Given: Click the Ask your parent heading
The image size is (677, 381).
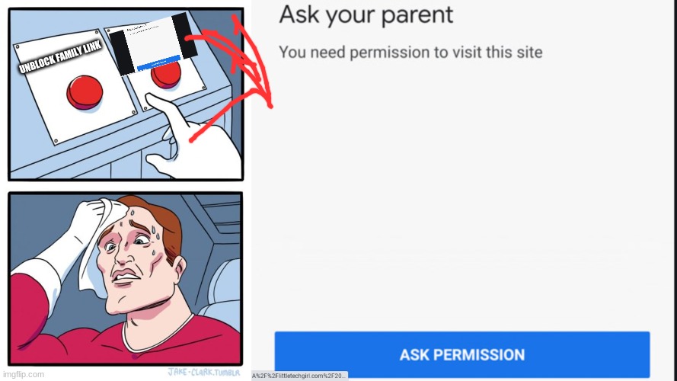Looking at the screenshot, I should (366, 15).
